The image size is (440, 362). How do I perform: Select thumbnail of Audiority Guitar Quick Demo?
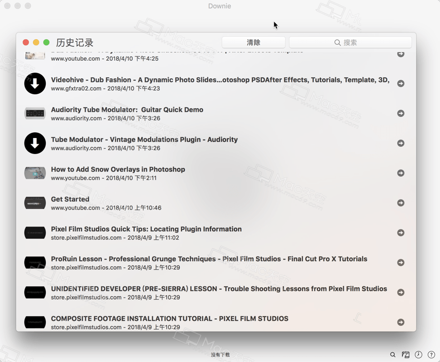point(35,113)
